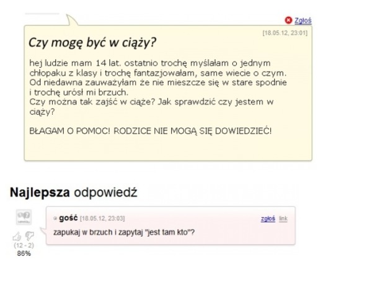The image size is (372, 290).
Task: Give the answer a thumbs up
Action: tap(17, 237)
